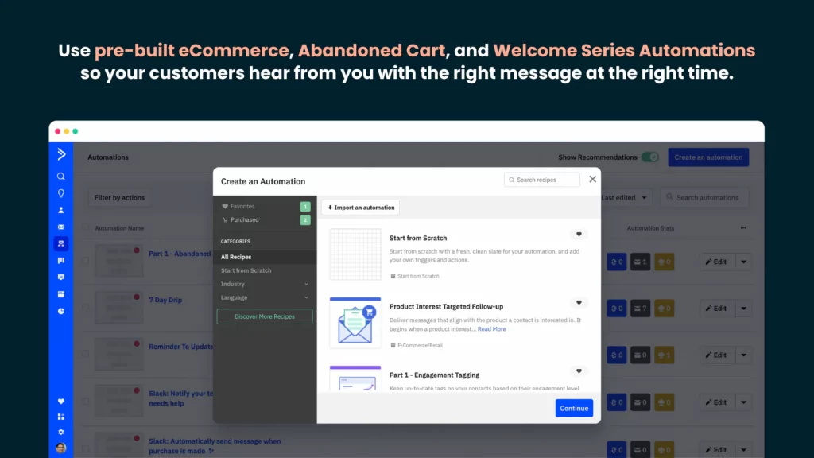Open the dropdown arrow beside Slack Notify Edit

coord(743,402)
